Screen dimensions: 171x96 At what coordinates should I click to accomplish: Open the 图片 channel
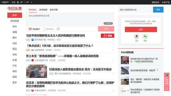pyautogui.click(x=15, y=38)
